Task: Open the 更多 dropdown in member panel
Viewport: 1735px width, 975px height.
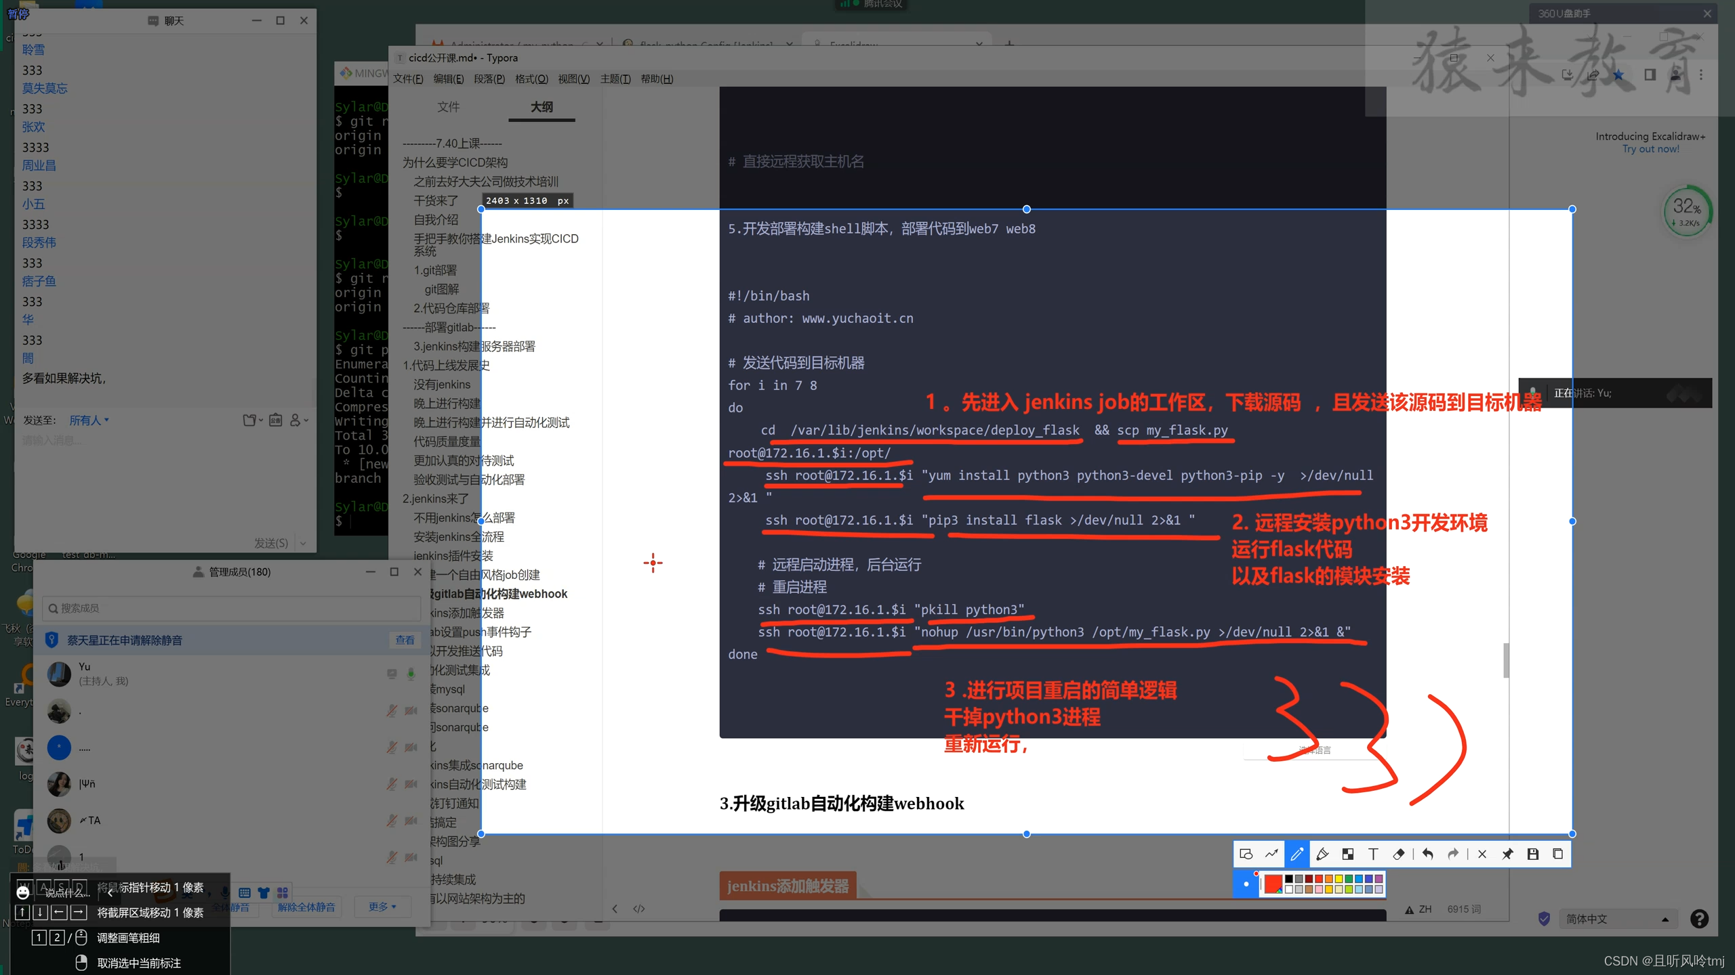Action: tap(382, 907)
